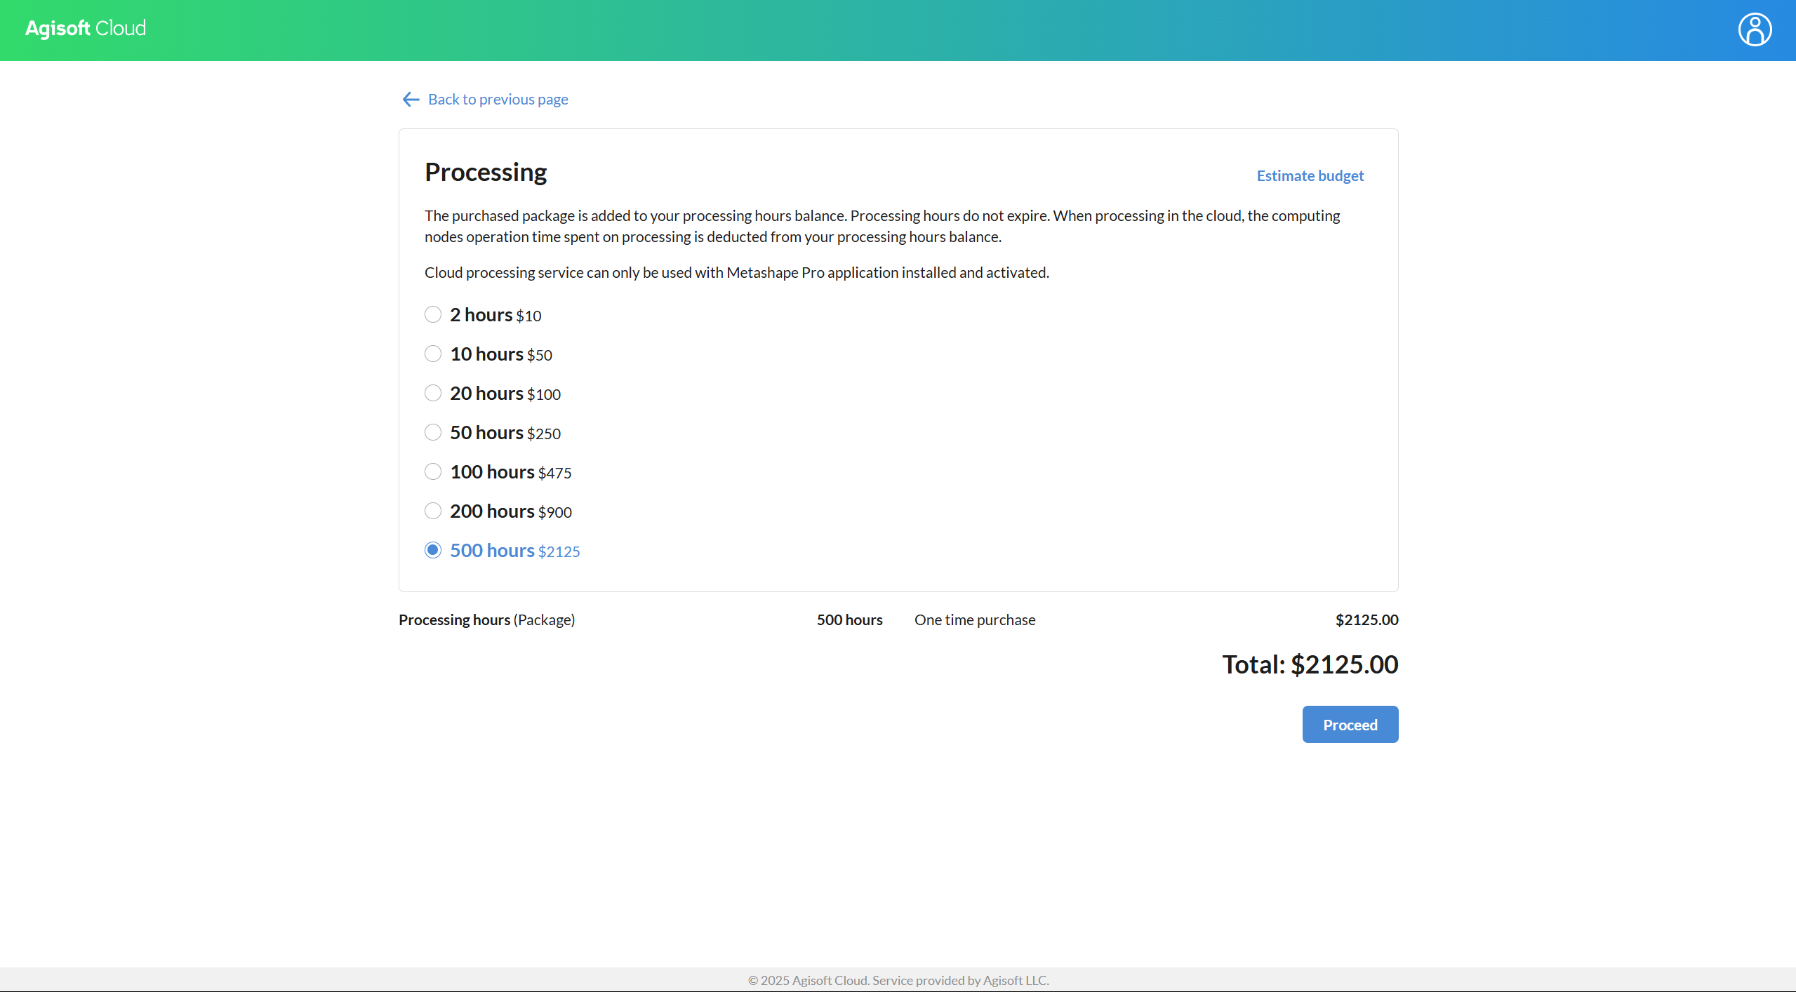This screenshot has width=1796, height=992.
Task: Click the 100 hours $475 label
Action: 511,472
